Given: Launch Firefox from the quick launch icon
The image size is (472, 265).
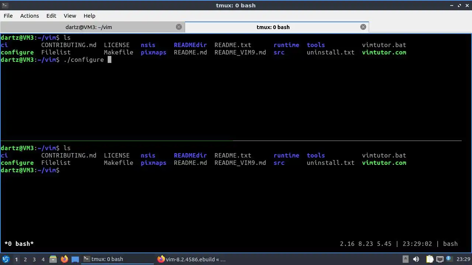Looking at the screenshot, I should [64, 259].
